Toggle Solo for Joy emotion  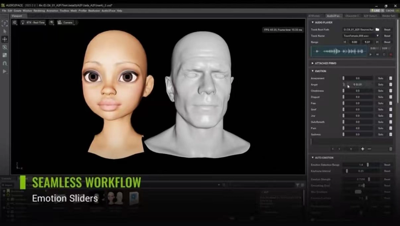(x=380, y=116)
